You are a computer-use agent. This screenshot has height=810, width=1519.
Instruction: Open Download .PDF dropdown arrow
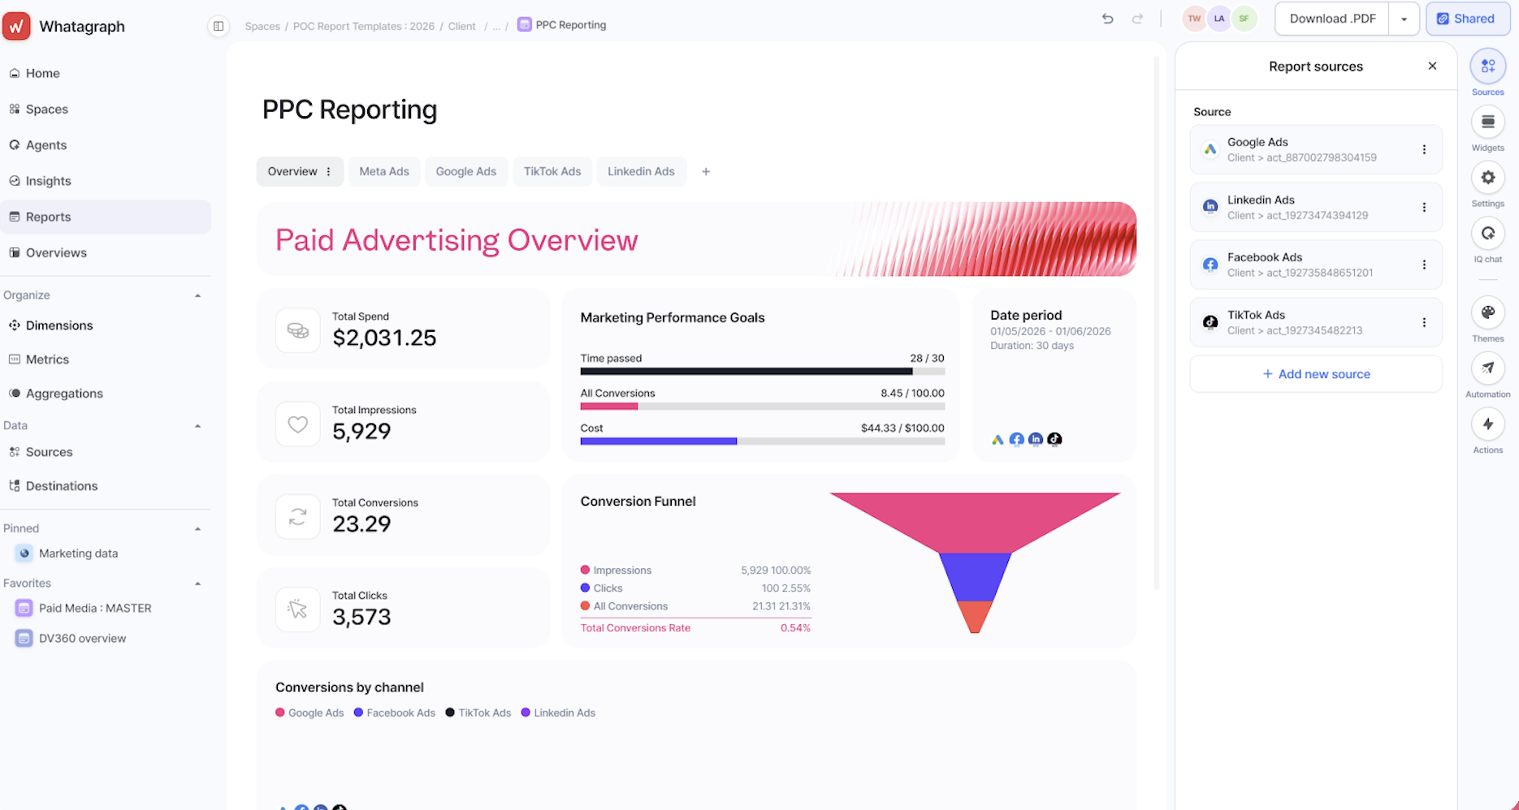[x=1404, y=19]
